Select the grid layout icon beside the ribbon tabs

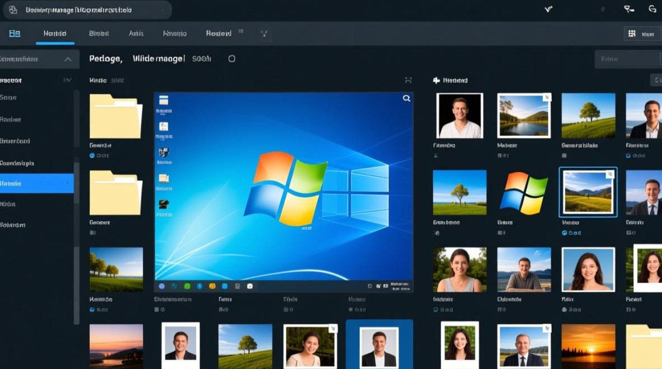(15, 33)
